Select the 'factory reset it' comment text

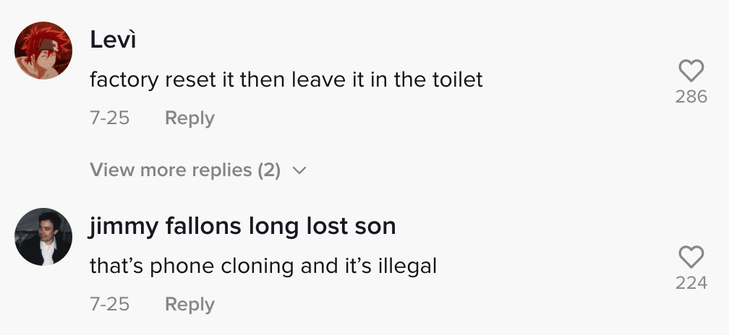[x=286, y=80]
